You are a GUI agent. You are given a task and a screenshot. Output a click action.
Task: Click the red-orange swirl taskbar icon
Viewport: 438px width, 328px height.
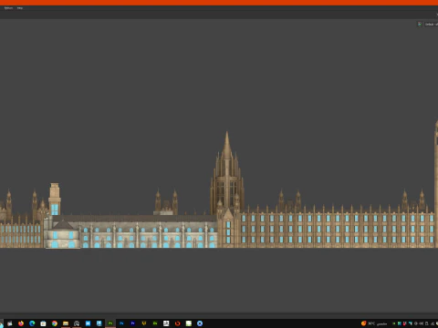[177, 323]
